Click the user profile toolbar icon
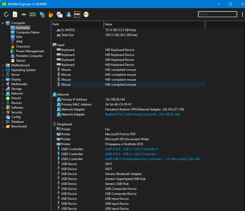245x211 pixels. coord(68,14)
